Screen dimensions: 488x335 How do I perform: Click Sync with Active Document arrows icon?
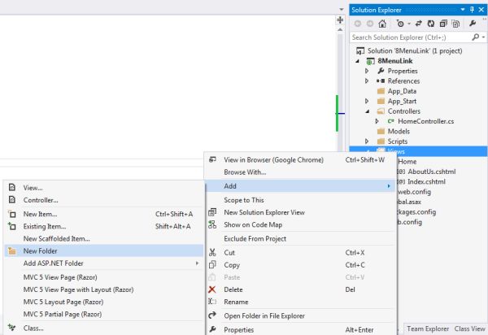point(419,24)
